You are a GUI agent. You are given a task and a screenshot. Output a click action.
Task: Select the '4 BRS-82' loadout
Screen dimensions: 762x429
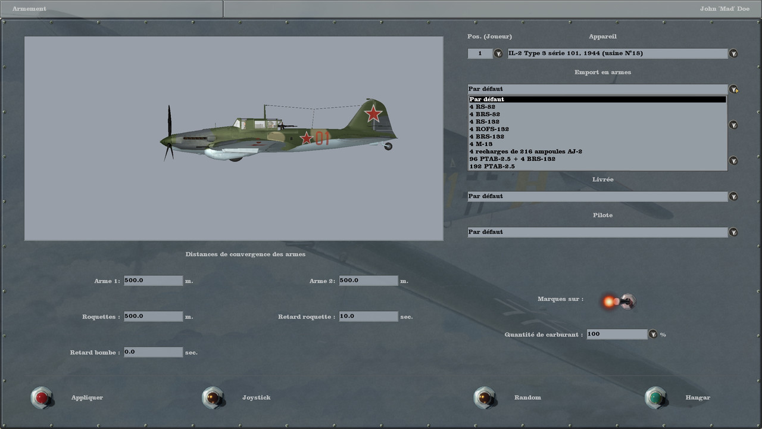coord(597,114)
